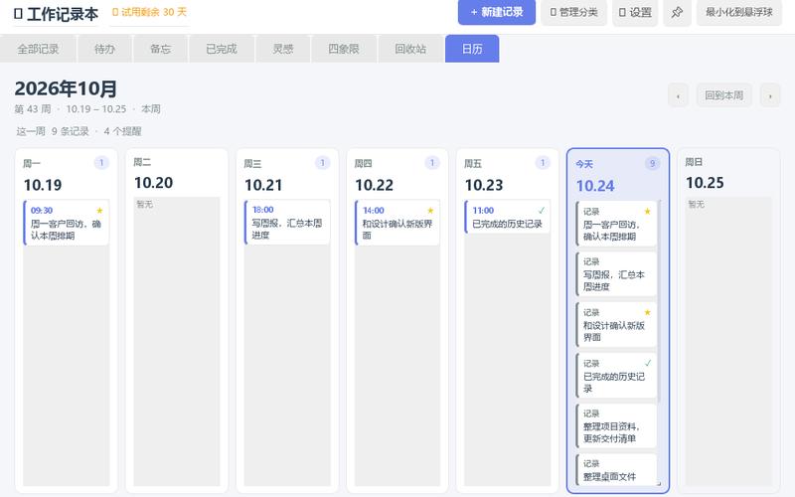Open today's 整理项目资料 card
The height and width of the screenshot is (497, 795).
tap(616, 426)
